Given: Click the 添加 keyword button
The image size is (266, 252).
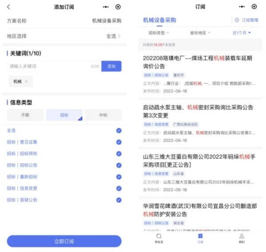Looking at the screenshot, I should tap(111, 66).
